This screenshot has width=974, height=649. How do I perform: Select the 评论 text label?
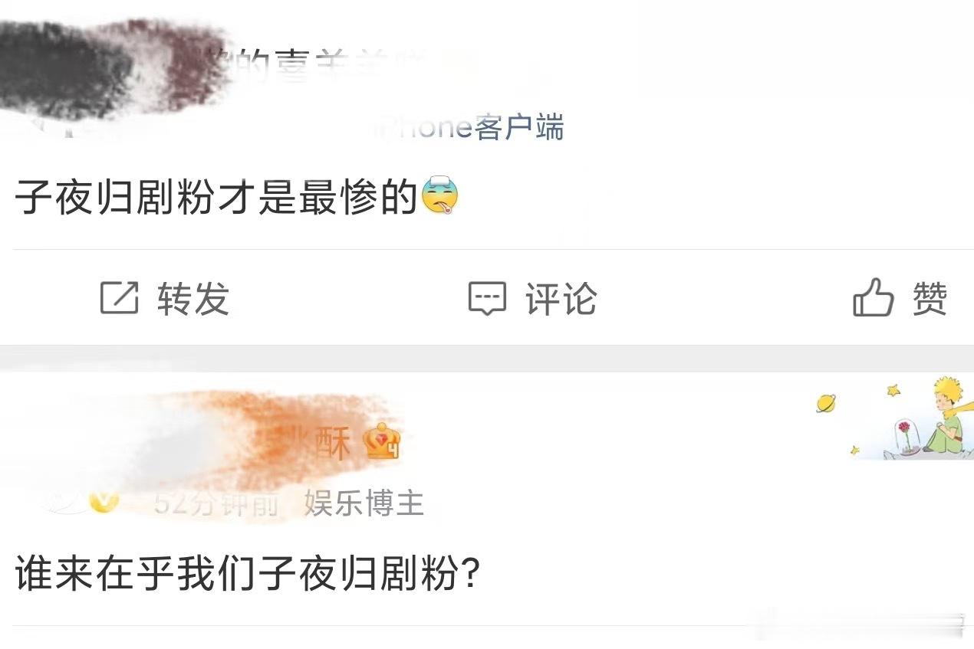[x=561, y=298]
